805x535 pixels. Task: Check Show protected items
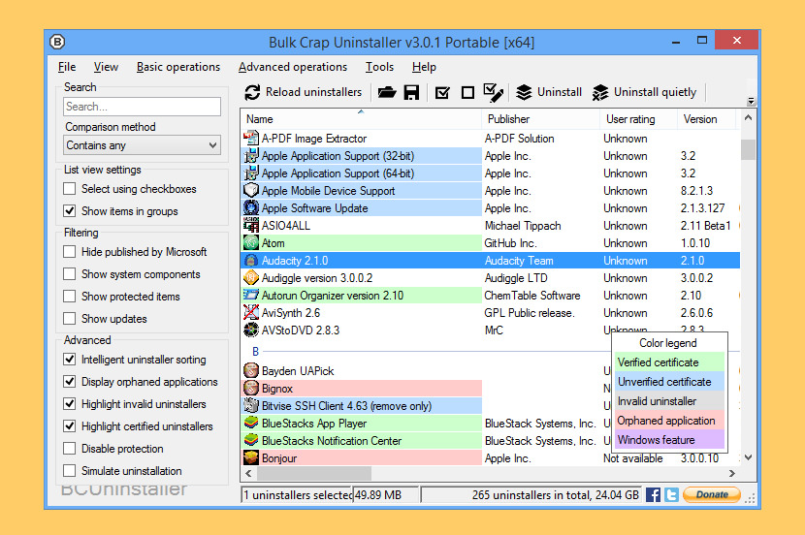(69, 297)
